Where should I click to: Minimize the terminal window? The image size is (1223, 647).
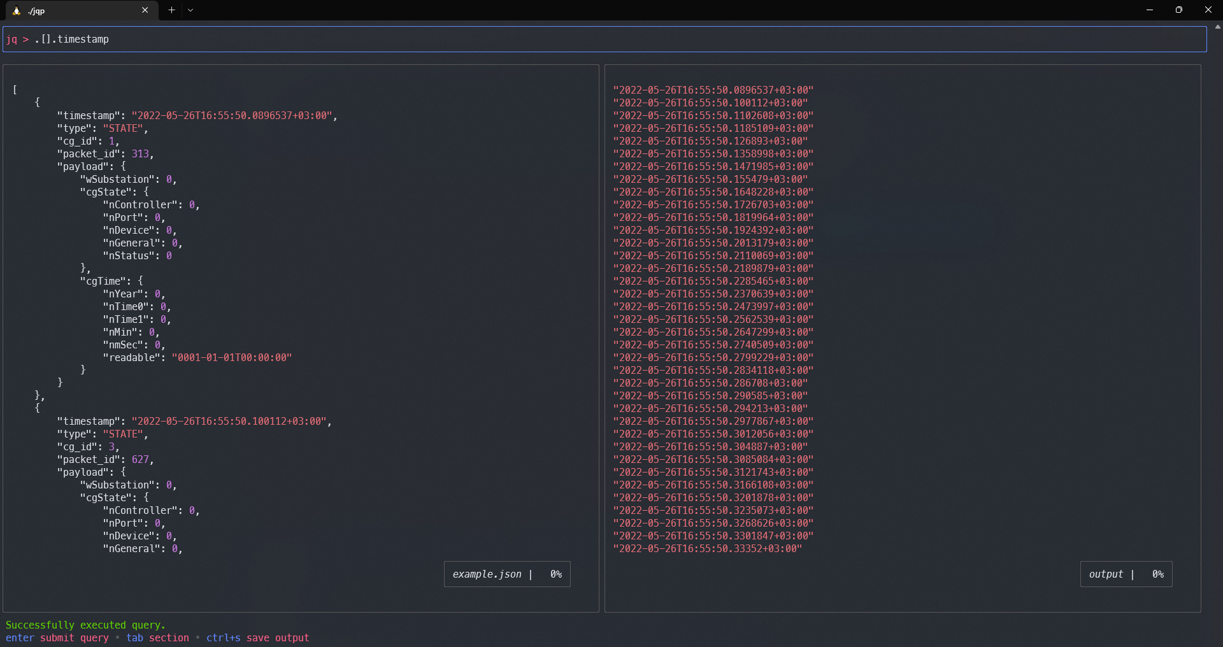click(1150, 10)
